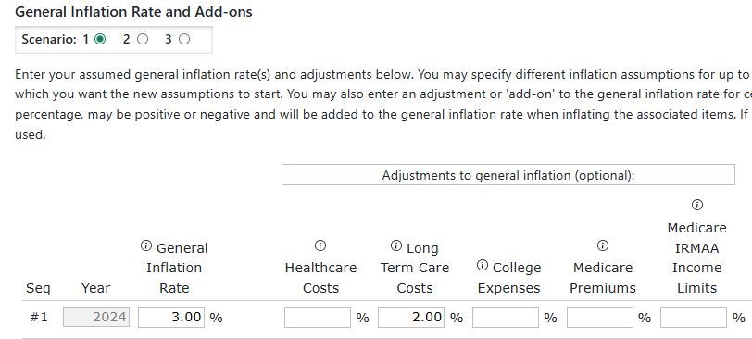Select Scenario 1 radio button
The image size is (752, 339).
pos(100,39)
